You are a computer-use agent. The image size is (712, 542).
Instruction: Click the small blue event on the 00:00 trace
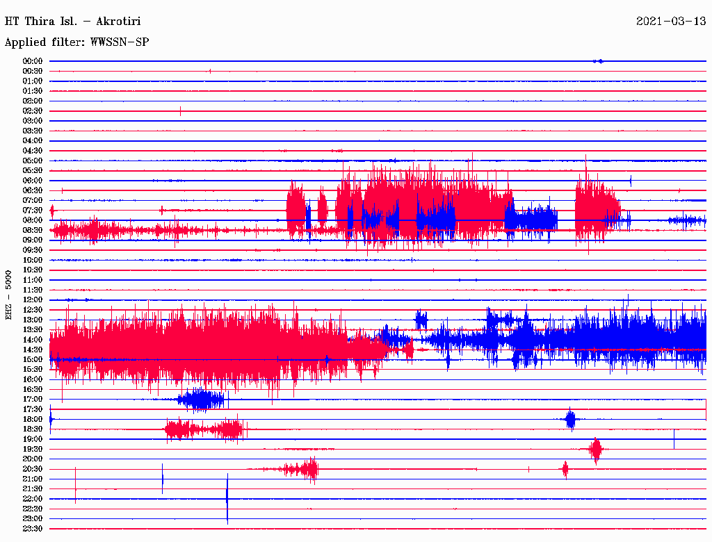pyautogui.click(x=599, y=61)
